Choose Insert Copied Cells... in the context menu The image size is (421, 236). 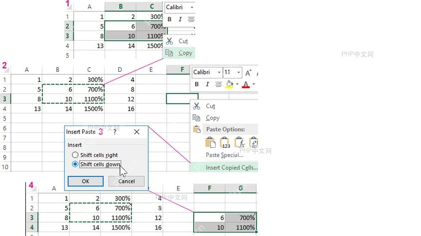coord(224,168)
